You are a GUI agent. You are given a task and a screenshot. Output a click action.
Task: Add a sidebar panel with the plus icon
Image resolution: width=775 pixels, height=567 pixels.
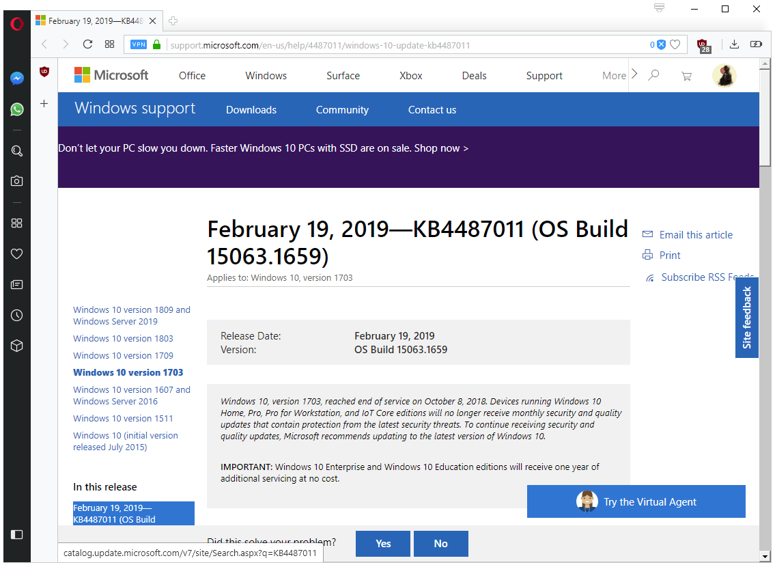pos(44,103)
